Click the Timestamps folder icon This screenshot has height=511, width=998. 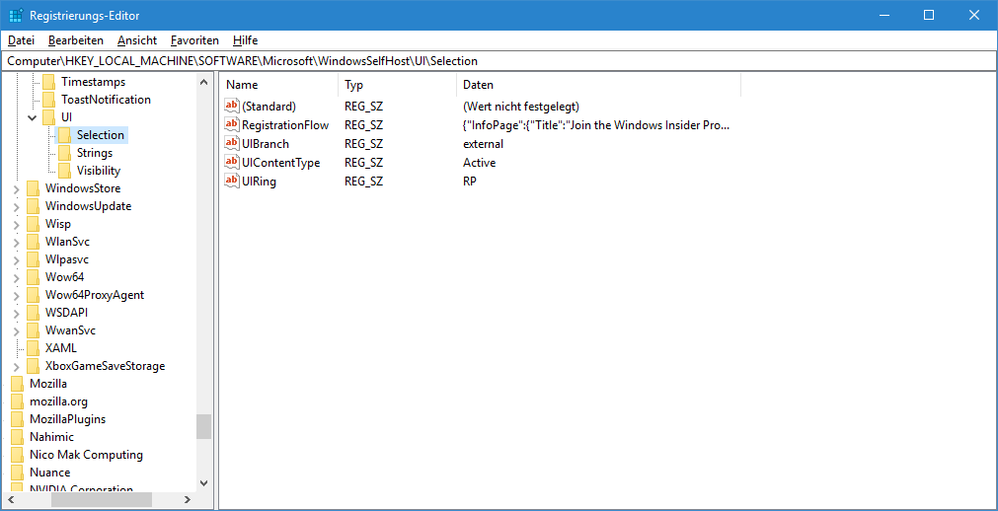[x=49, y=82]
